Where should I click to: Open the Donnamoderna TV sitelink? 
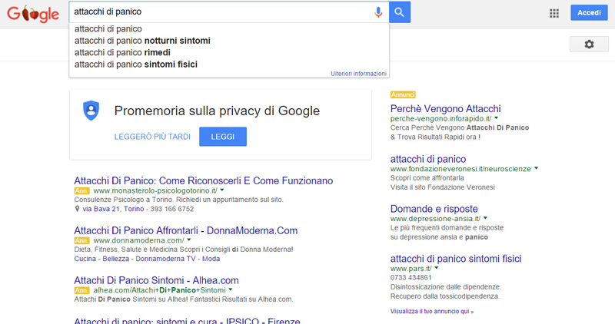[x=165, y=259]
